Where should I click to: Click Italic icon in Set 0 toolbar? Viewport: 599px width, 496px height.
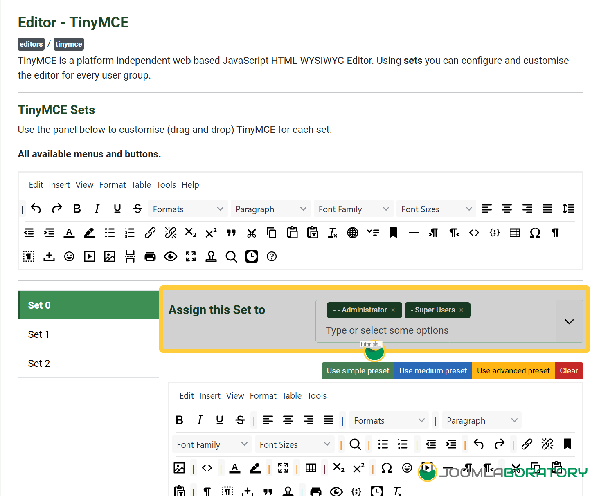pyautogui.click(x=200, y=420)
